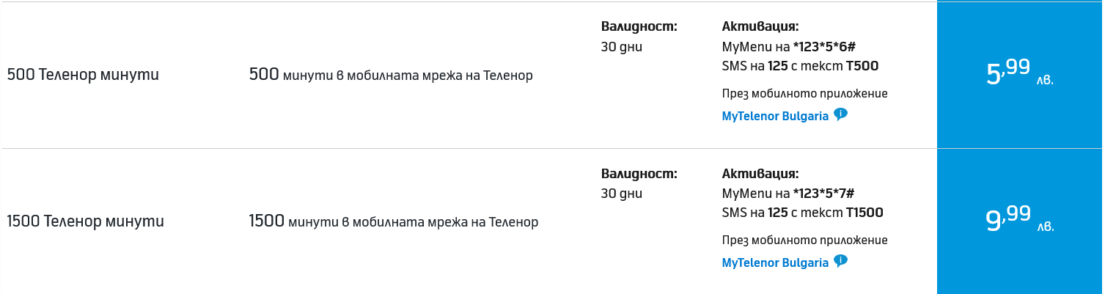The image size is (1105, 294).
Task: Click "30 дни" in the 500 minutes row
Action: click(x=621, y=47)
